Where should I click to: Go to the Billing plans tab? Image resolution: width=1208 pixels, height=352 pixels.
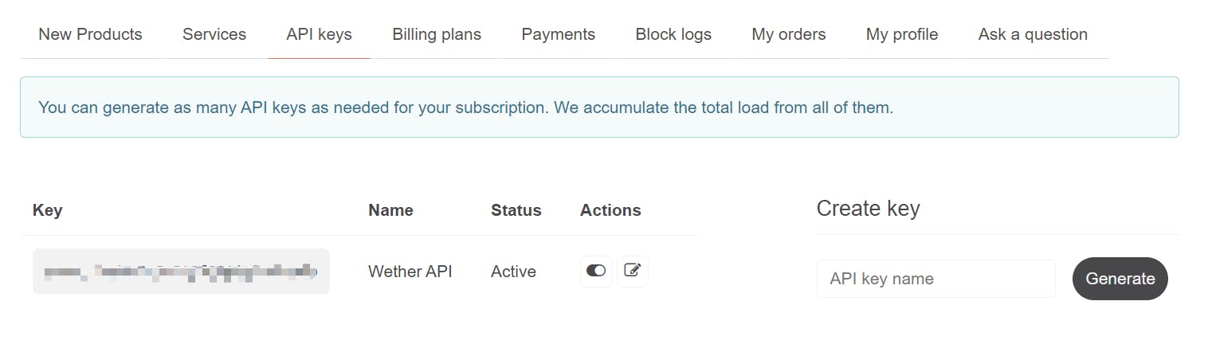click(x=437, y=34)
